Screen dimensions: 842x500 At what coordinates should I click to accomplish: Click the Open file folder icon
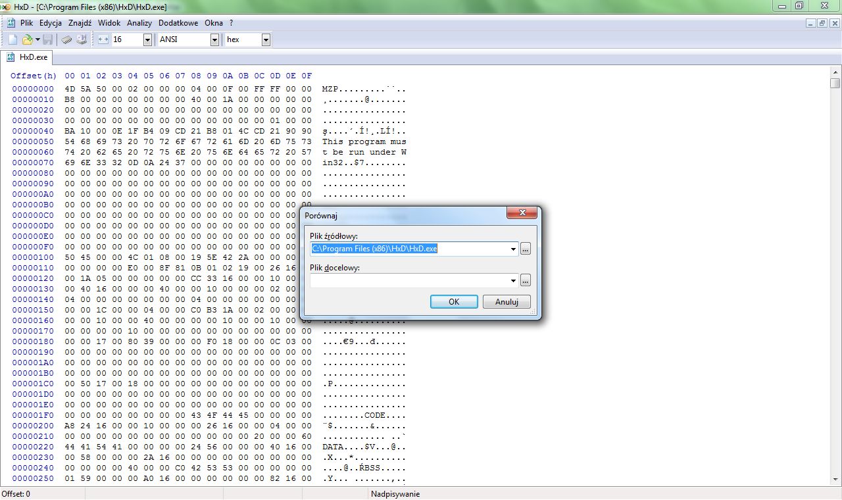pyautogui.click(x=26, y=39)
